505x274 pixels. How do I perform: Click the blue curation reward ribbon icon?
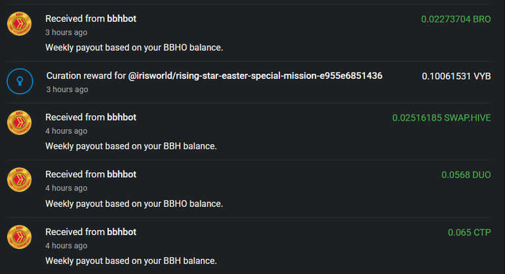[20, 81]
